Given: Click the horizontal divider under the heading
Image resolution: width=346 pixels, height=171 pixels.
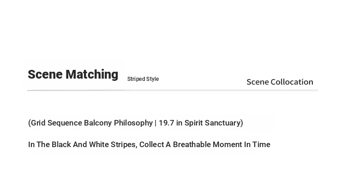Looking at the screenshot, I should [173, 91].
